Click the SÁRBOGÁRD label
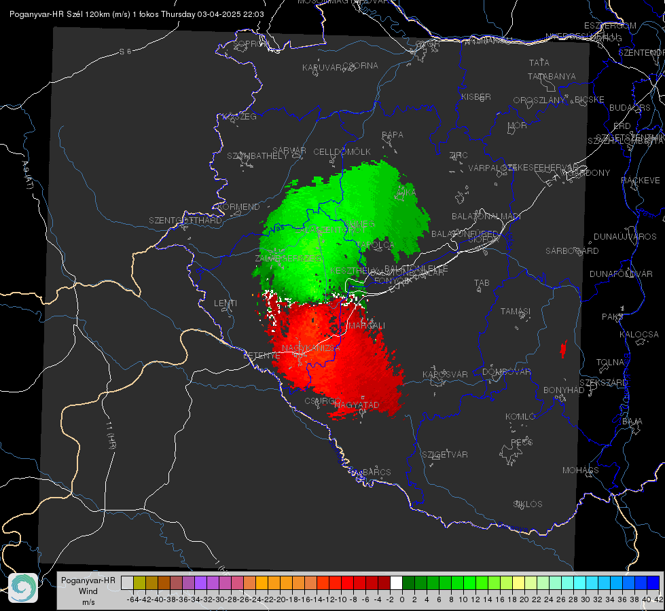The width and height of the screenshot is (665, 611). tap(572, 251)
